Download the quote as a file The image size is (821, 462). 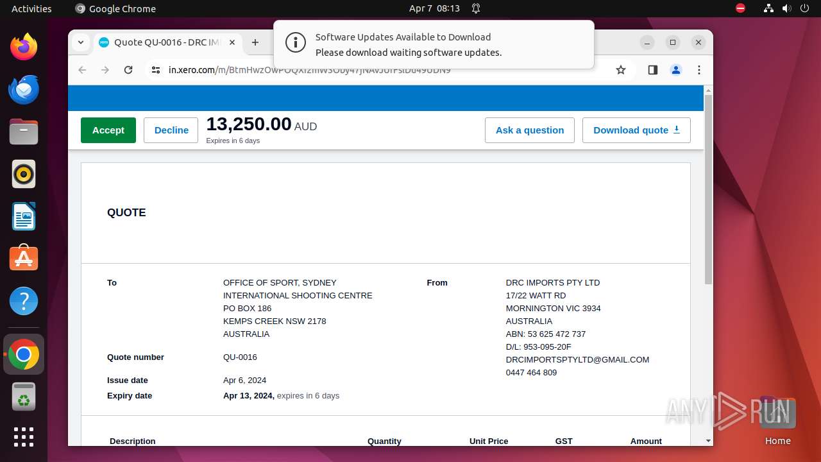click(x=636, y=130)
